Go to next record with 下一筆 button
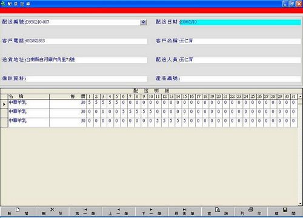 coord(151,211)
